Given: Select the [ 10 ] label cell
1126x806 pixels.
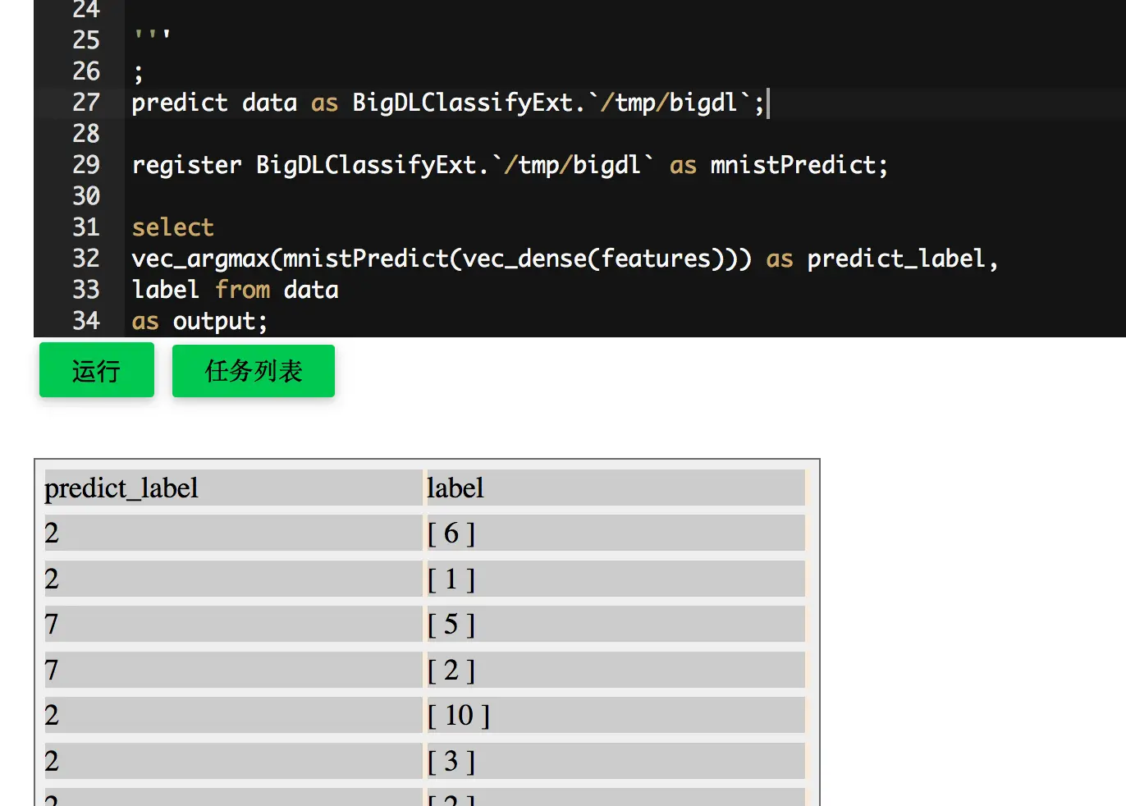Looking at the screenshot, I should (616, 715).
